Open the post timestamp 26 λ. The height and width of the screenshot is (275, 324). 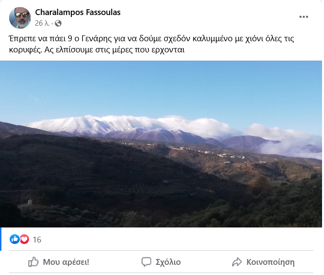(x=42, y=23)
